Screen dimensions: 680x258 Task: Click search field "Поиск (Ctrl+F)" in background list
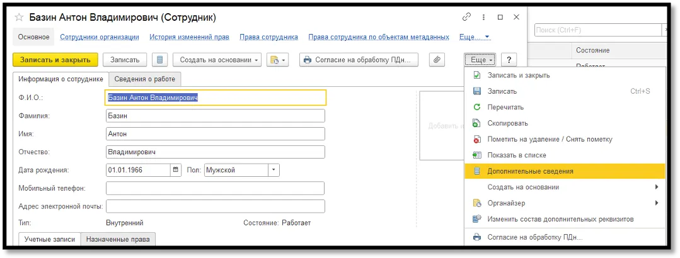coord(597,30)
